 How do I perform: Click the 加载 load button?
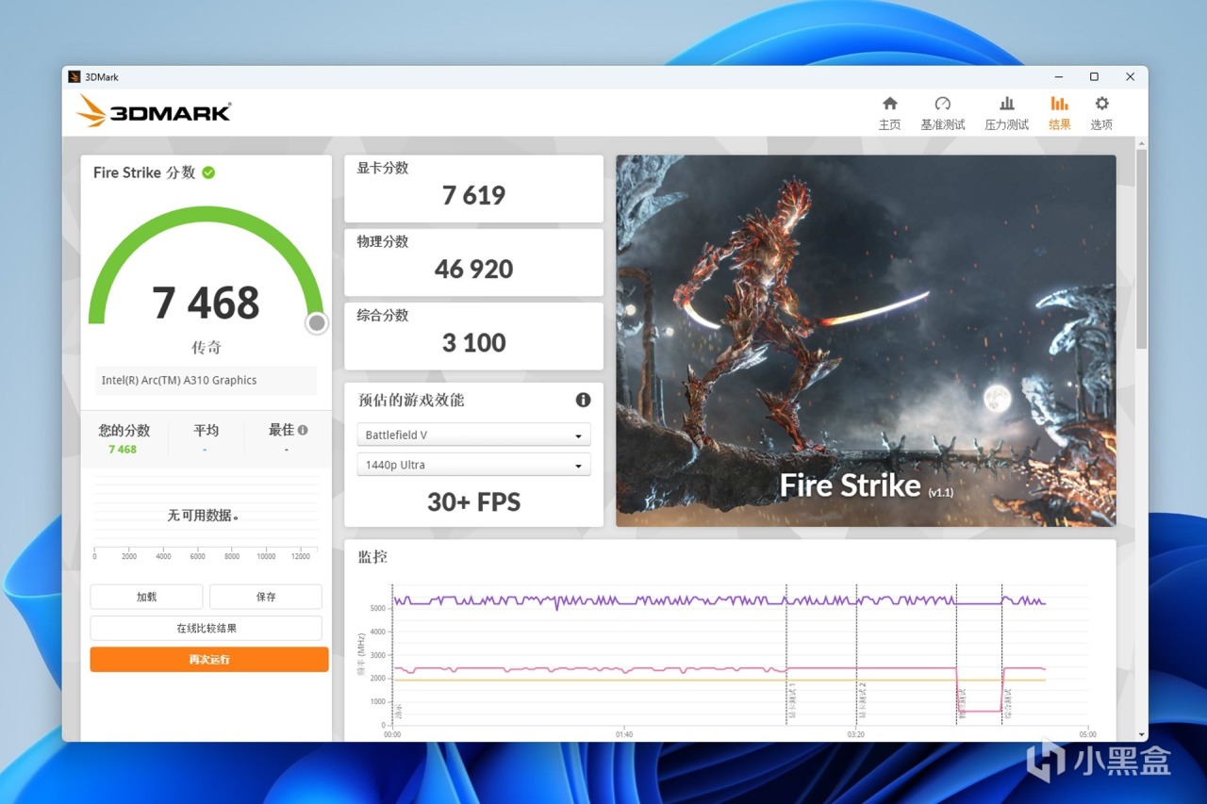point(146,597)
